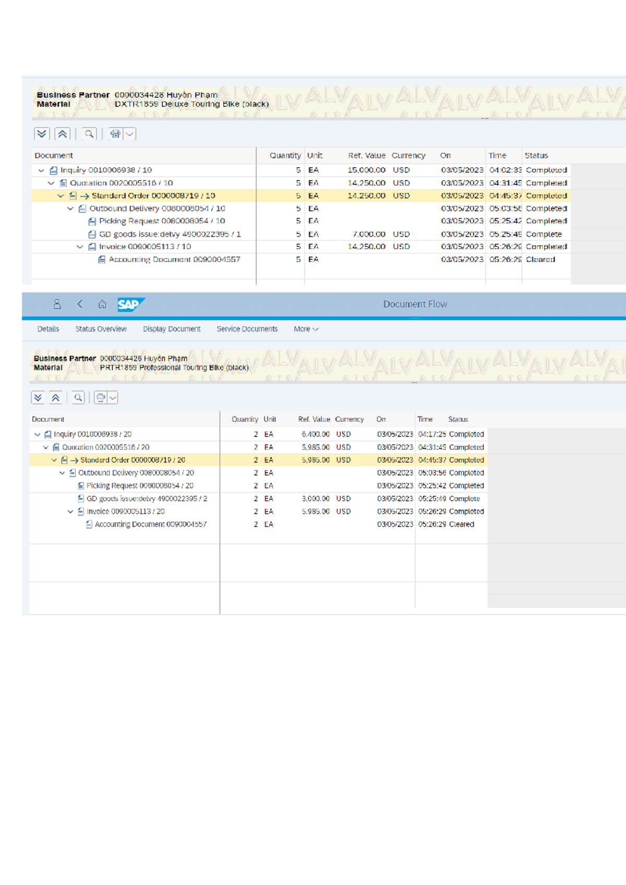Click the SAP logo

coord(131,304)
